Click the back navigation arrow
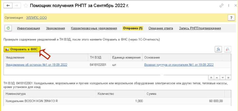This screenshot has width=238, height=111. [x=8, y=6]
